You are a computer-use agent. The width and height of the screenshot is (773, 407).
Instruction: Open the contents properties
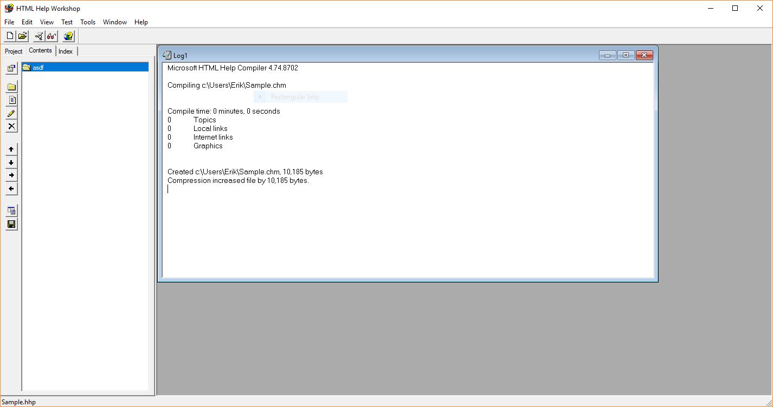[11, 68]
